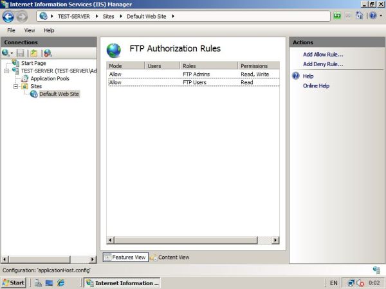Click Server Manager quick launch icon
The image size is (386, 289).
[x=38, y=283]
